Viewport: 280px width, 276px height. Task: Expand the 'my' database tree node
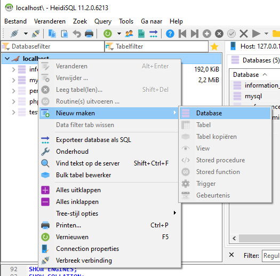(13, 80)
